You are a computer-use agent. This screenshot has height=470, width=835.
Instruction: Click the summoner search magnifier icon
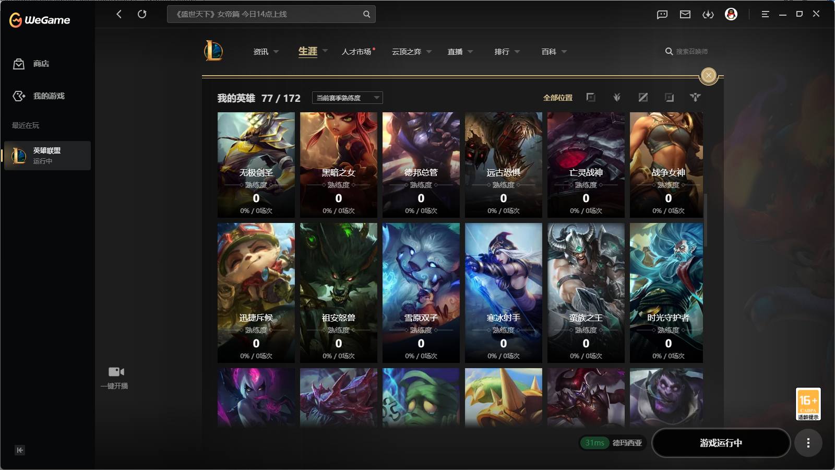click(x=669, y=51)
